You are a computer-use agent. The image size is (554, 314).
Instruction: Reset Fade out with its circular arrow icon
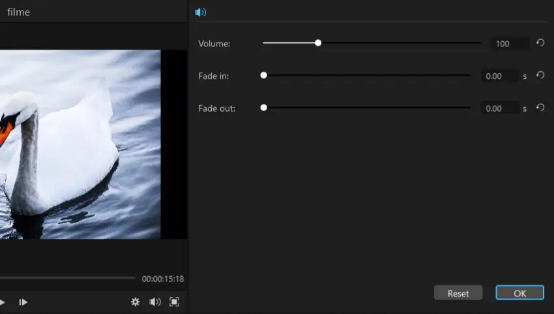540,108
